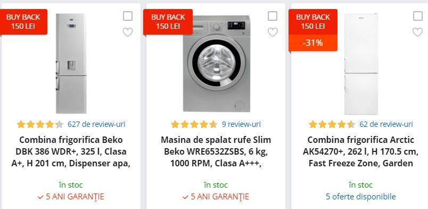Click Buy Back 150 LEI badge on Beko fridge
The width and height of the screenshot is (428, 209).
pos(23,22)
